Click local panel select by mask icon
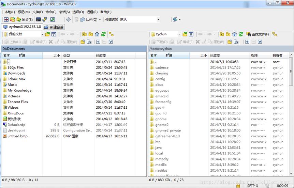294x188 pixels. coord(111,42)
